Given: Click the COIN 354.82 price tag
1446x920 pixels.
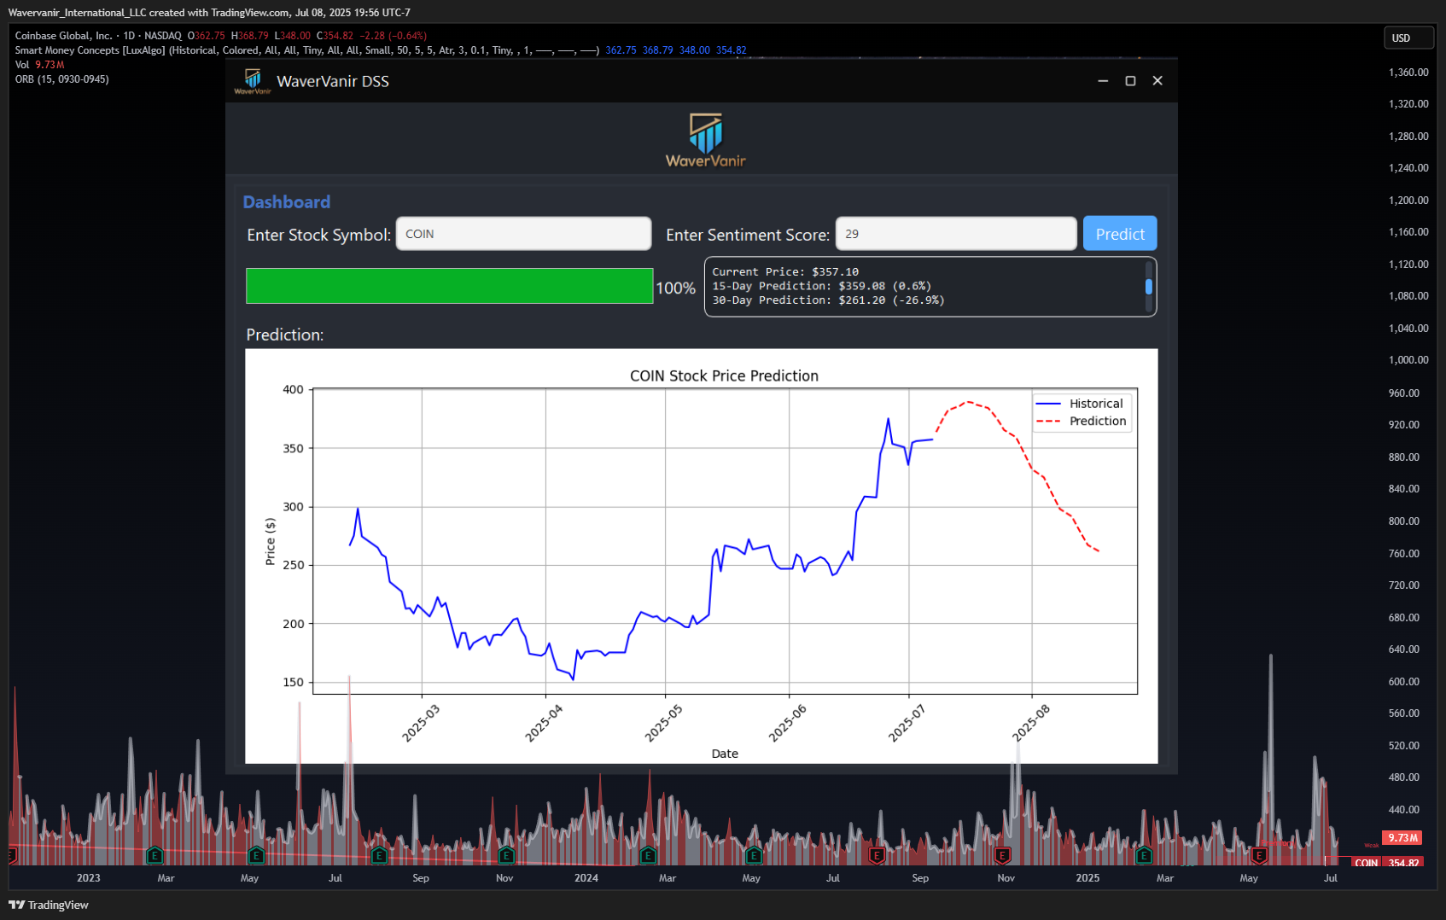Looking at the screenshot, I should click(1387, 863).
